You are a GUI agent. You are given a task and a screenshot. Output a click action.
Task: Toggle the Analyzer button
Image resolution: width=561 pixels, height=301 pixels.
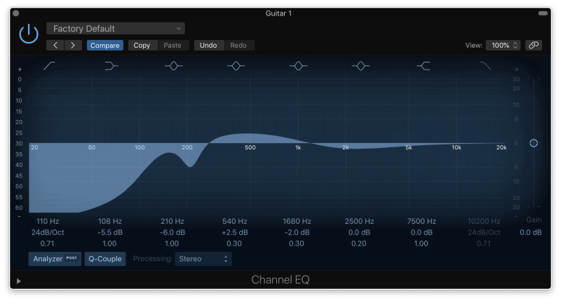tap(55, 259)
